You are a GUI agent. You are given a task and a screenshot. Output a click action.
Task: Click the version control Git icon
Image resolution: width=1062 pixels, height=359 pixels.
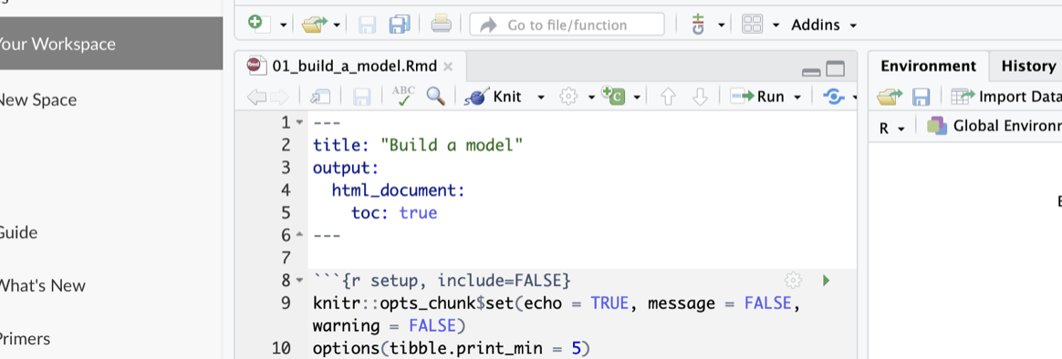click(x=698, y=25)
